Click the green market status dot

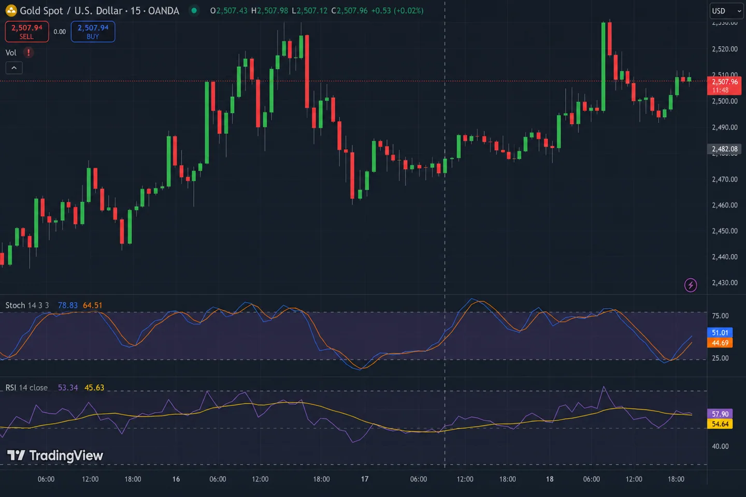tap(194, 10)
